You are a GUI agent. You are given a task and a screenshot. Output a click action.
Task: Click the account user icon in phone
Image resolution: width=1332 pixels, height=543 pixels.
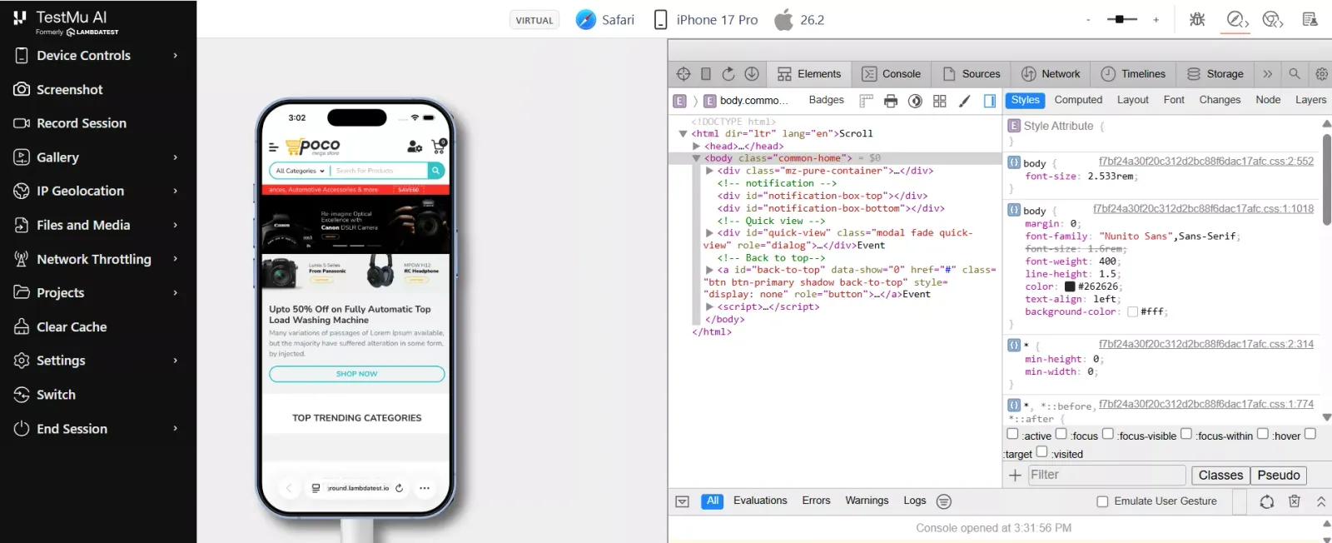coord(415,147)
